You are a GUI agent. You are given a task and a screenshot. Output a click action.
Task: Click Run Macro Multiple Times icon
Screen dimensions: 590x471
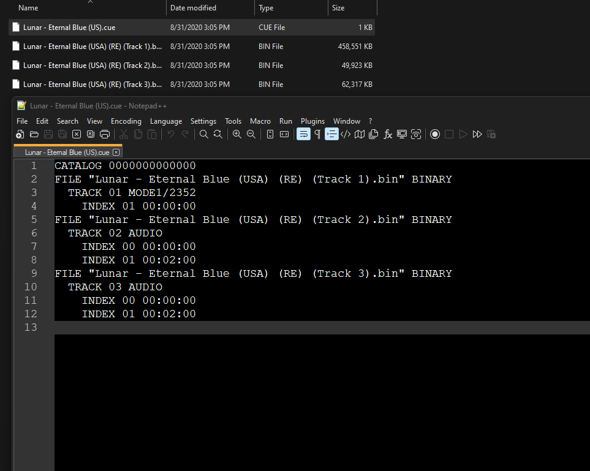pyautogui.click(x=477, y=134)
